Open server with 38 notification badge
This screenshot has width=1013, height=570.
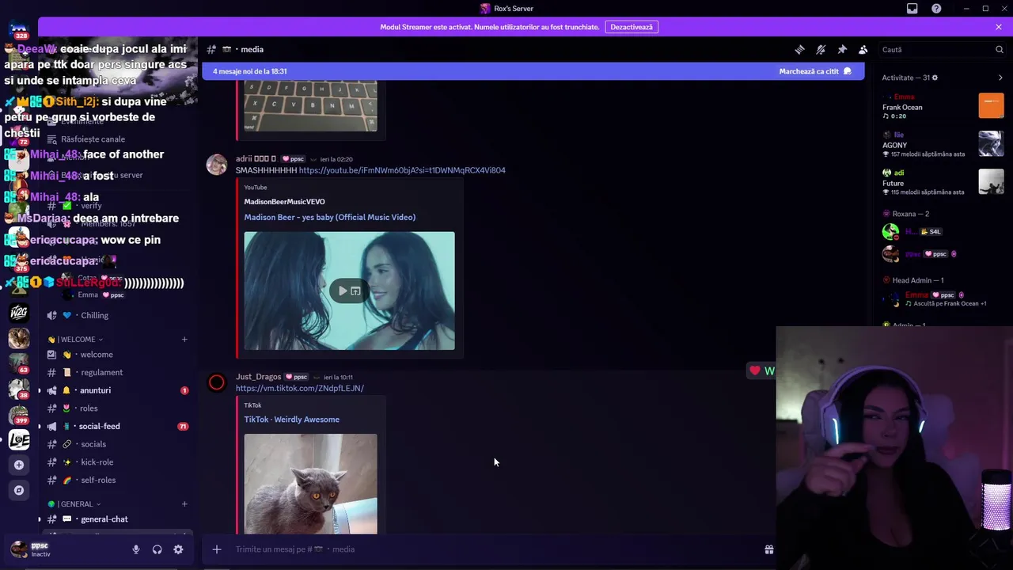tap(19, 389)
